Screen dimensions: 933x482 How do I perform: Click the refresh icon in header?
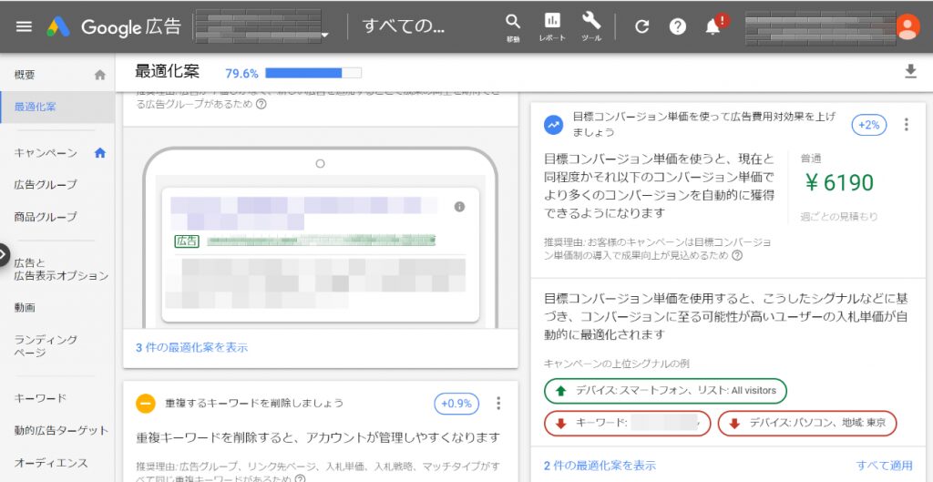tap(641, 26)
